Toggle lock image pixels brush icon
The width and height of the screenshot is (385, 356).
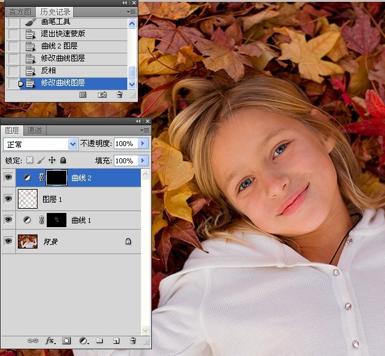click(x=41, y=160)
